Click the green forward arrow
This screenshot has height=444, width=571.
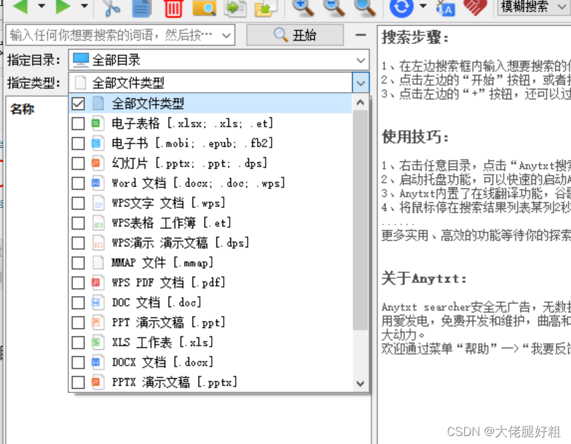point(63,7)
